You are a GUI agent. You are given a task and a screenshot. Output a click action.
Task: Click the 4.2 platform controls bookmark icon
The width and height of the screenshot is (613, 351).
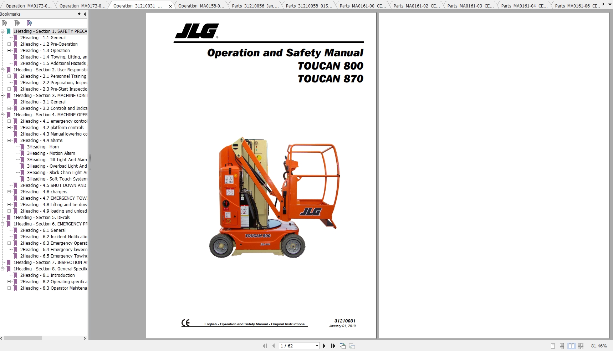(15, 128)
